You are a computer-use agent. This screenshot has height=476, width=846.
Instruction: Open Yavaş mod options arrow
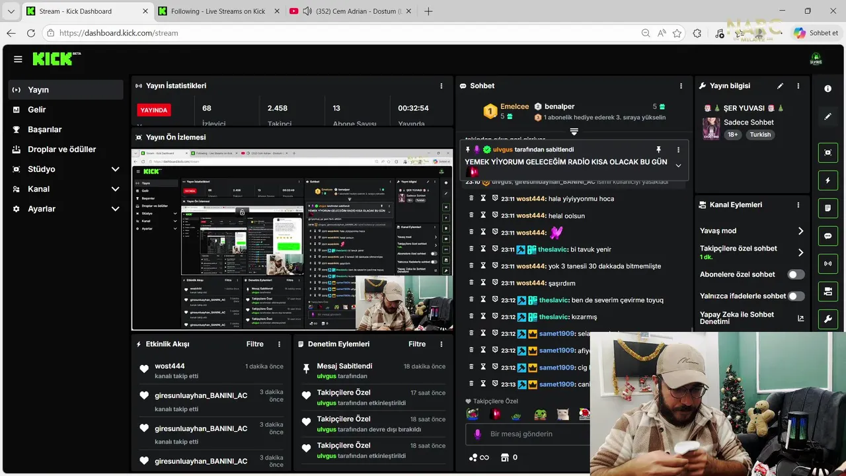click(x=800, y=231)
